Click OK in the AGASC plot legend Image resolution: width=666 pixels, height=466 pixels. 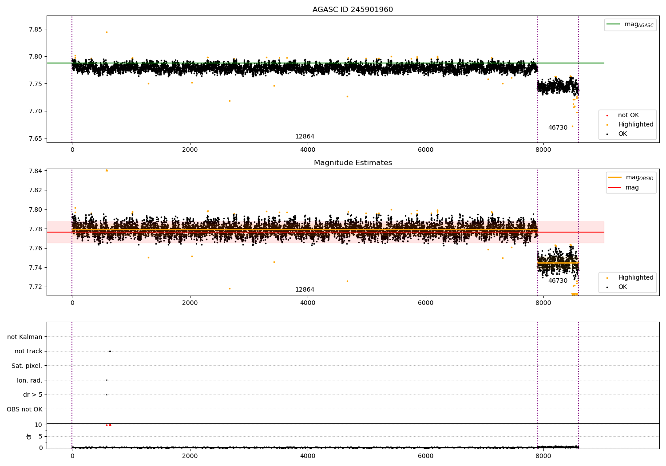[622, 134]
